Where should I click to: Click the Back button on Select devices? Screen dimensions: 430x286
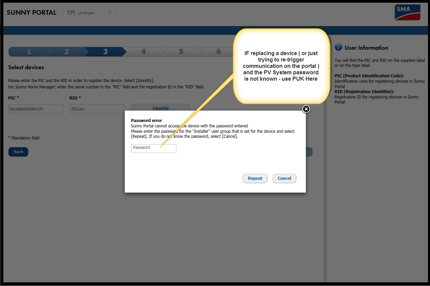click(18, 152)
